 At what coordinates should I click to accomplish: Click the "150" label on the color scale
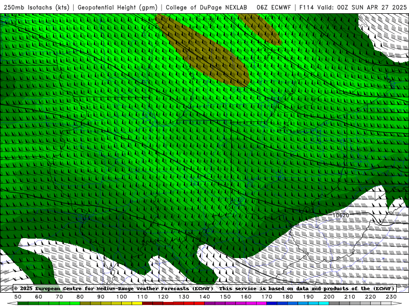tap(225, 297)
